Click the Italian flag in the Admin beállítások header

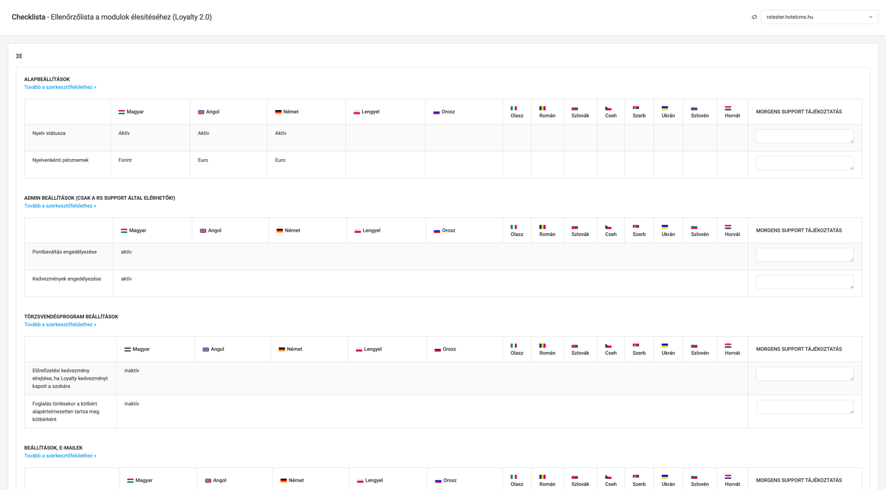click(x=514, y=227)
